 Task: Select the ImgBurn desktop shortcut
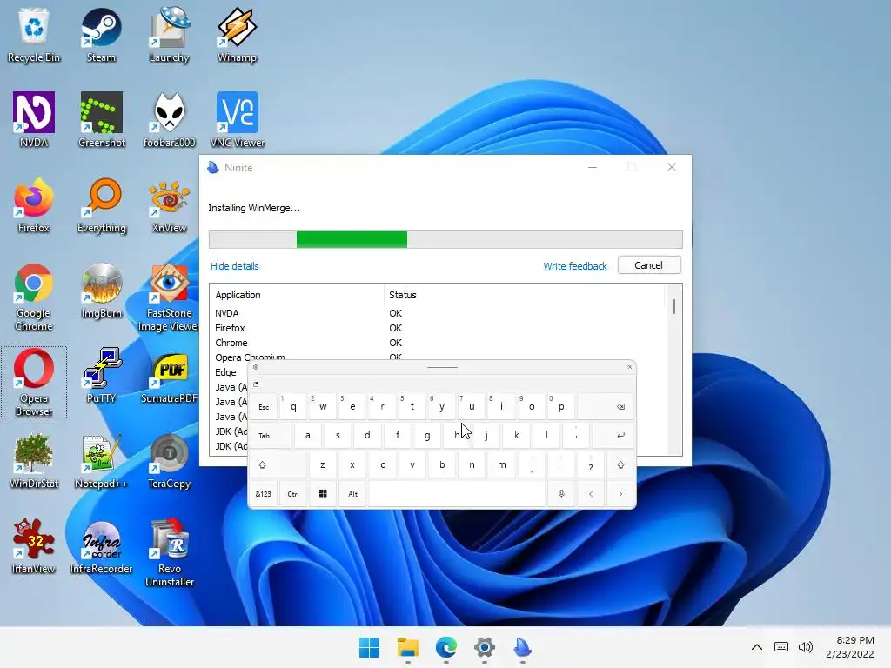101,291
